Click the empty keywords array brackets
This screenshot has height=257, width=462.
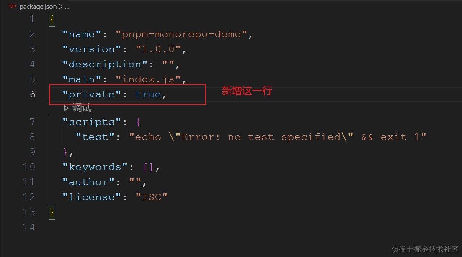click(148, 167)
